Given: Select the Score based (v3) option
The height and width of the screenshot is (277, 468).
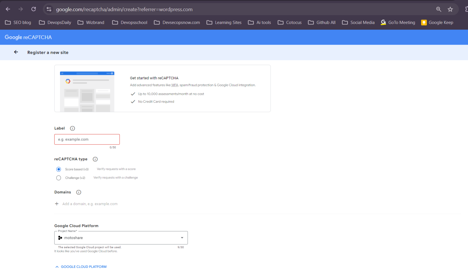Looking at the screenshot, I should [58, 169].
